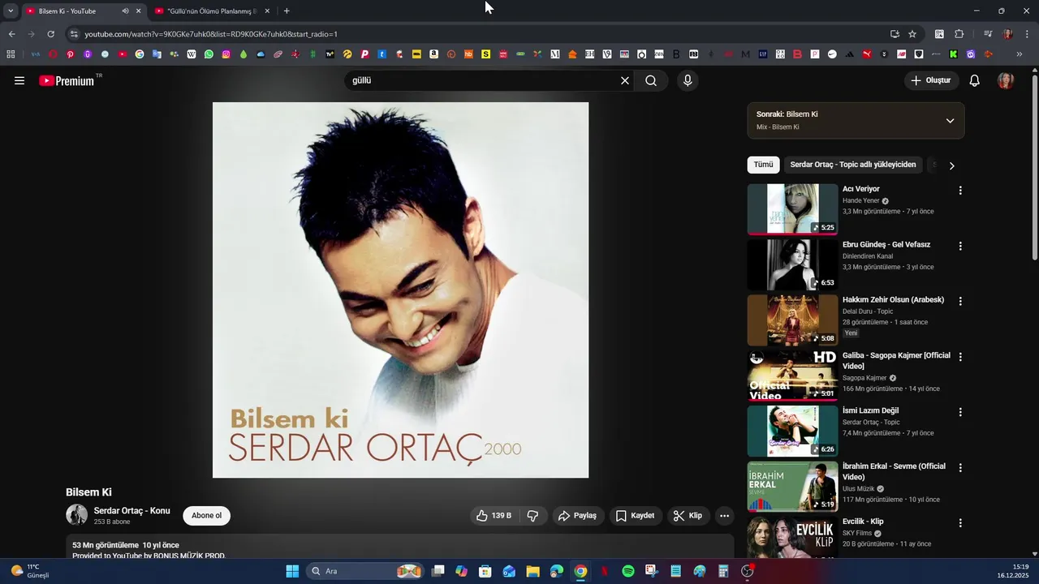Open YouTube notifications bell

point(975,80)
